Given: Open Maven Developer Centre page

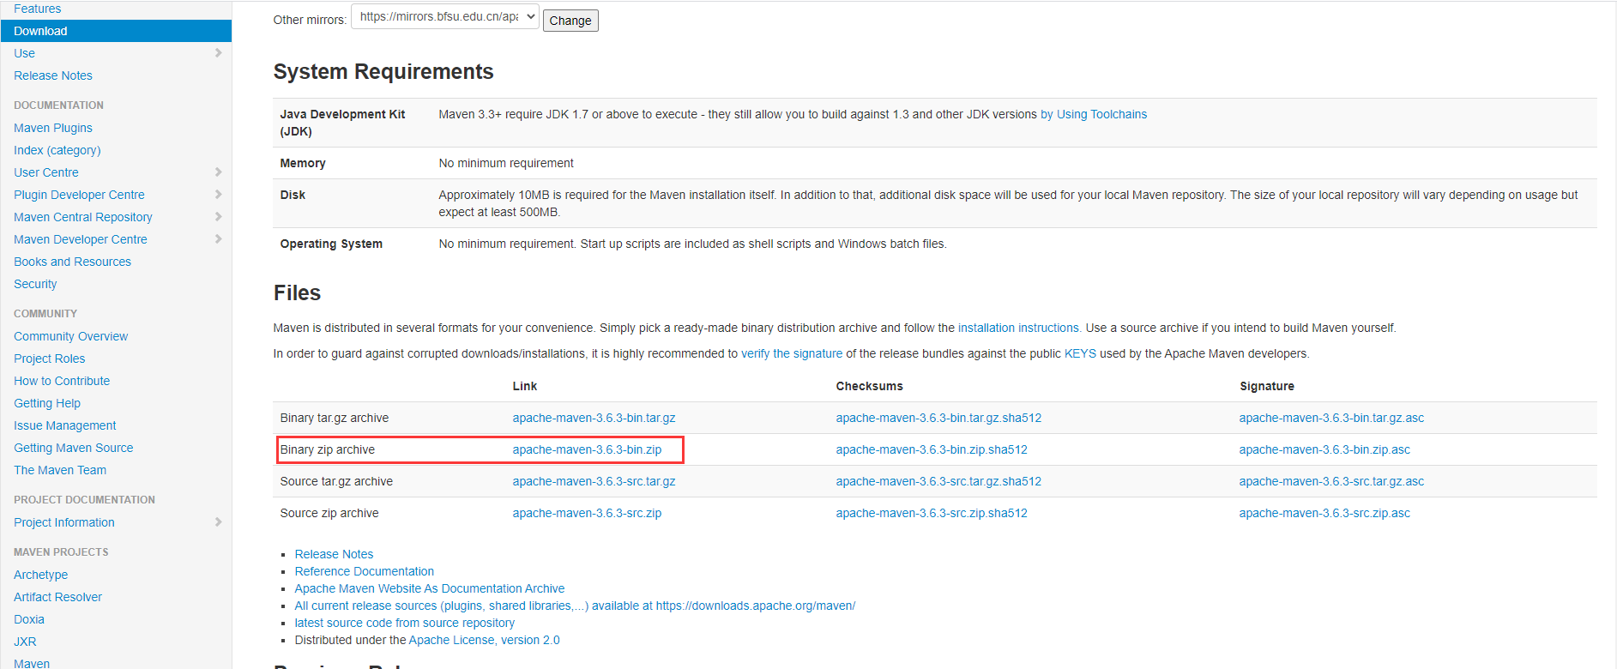Looking at the screenshot, I should click(81, 239).
